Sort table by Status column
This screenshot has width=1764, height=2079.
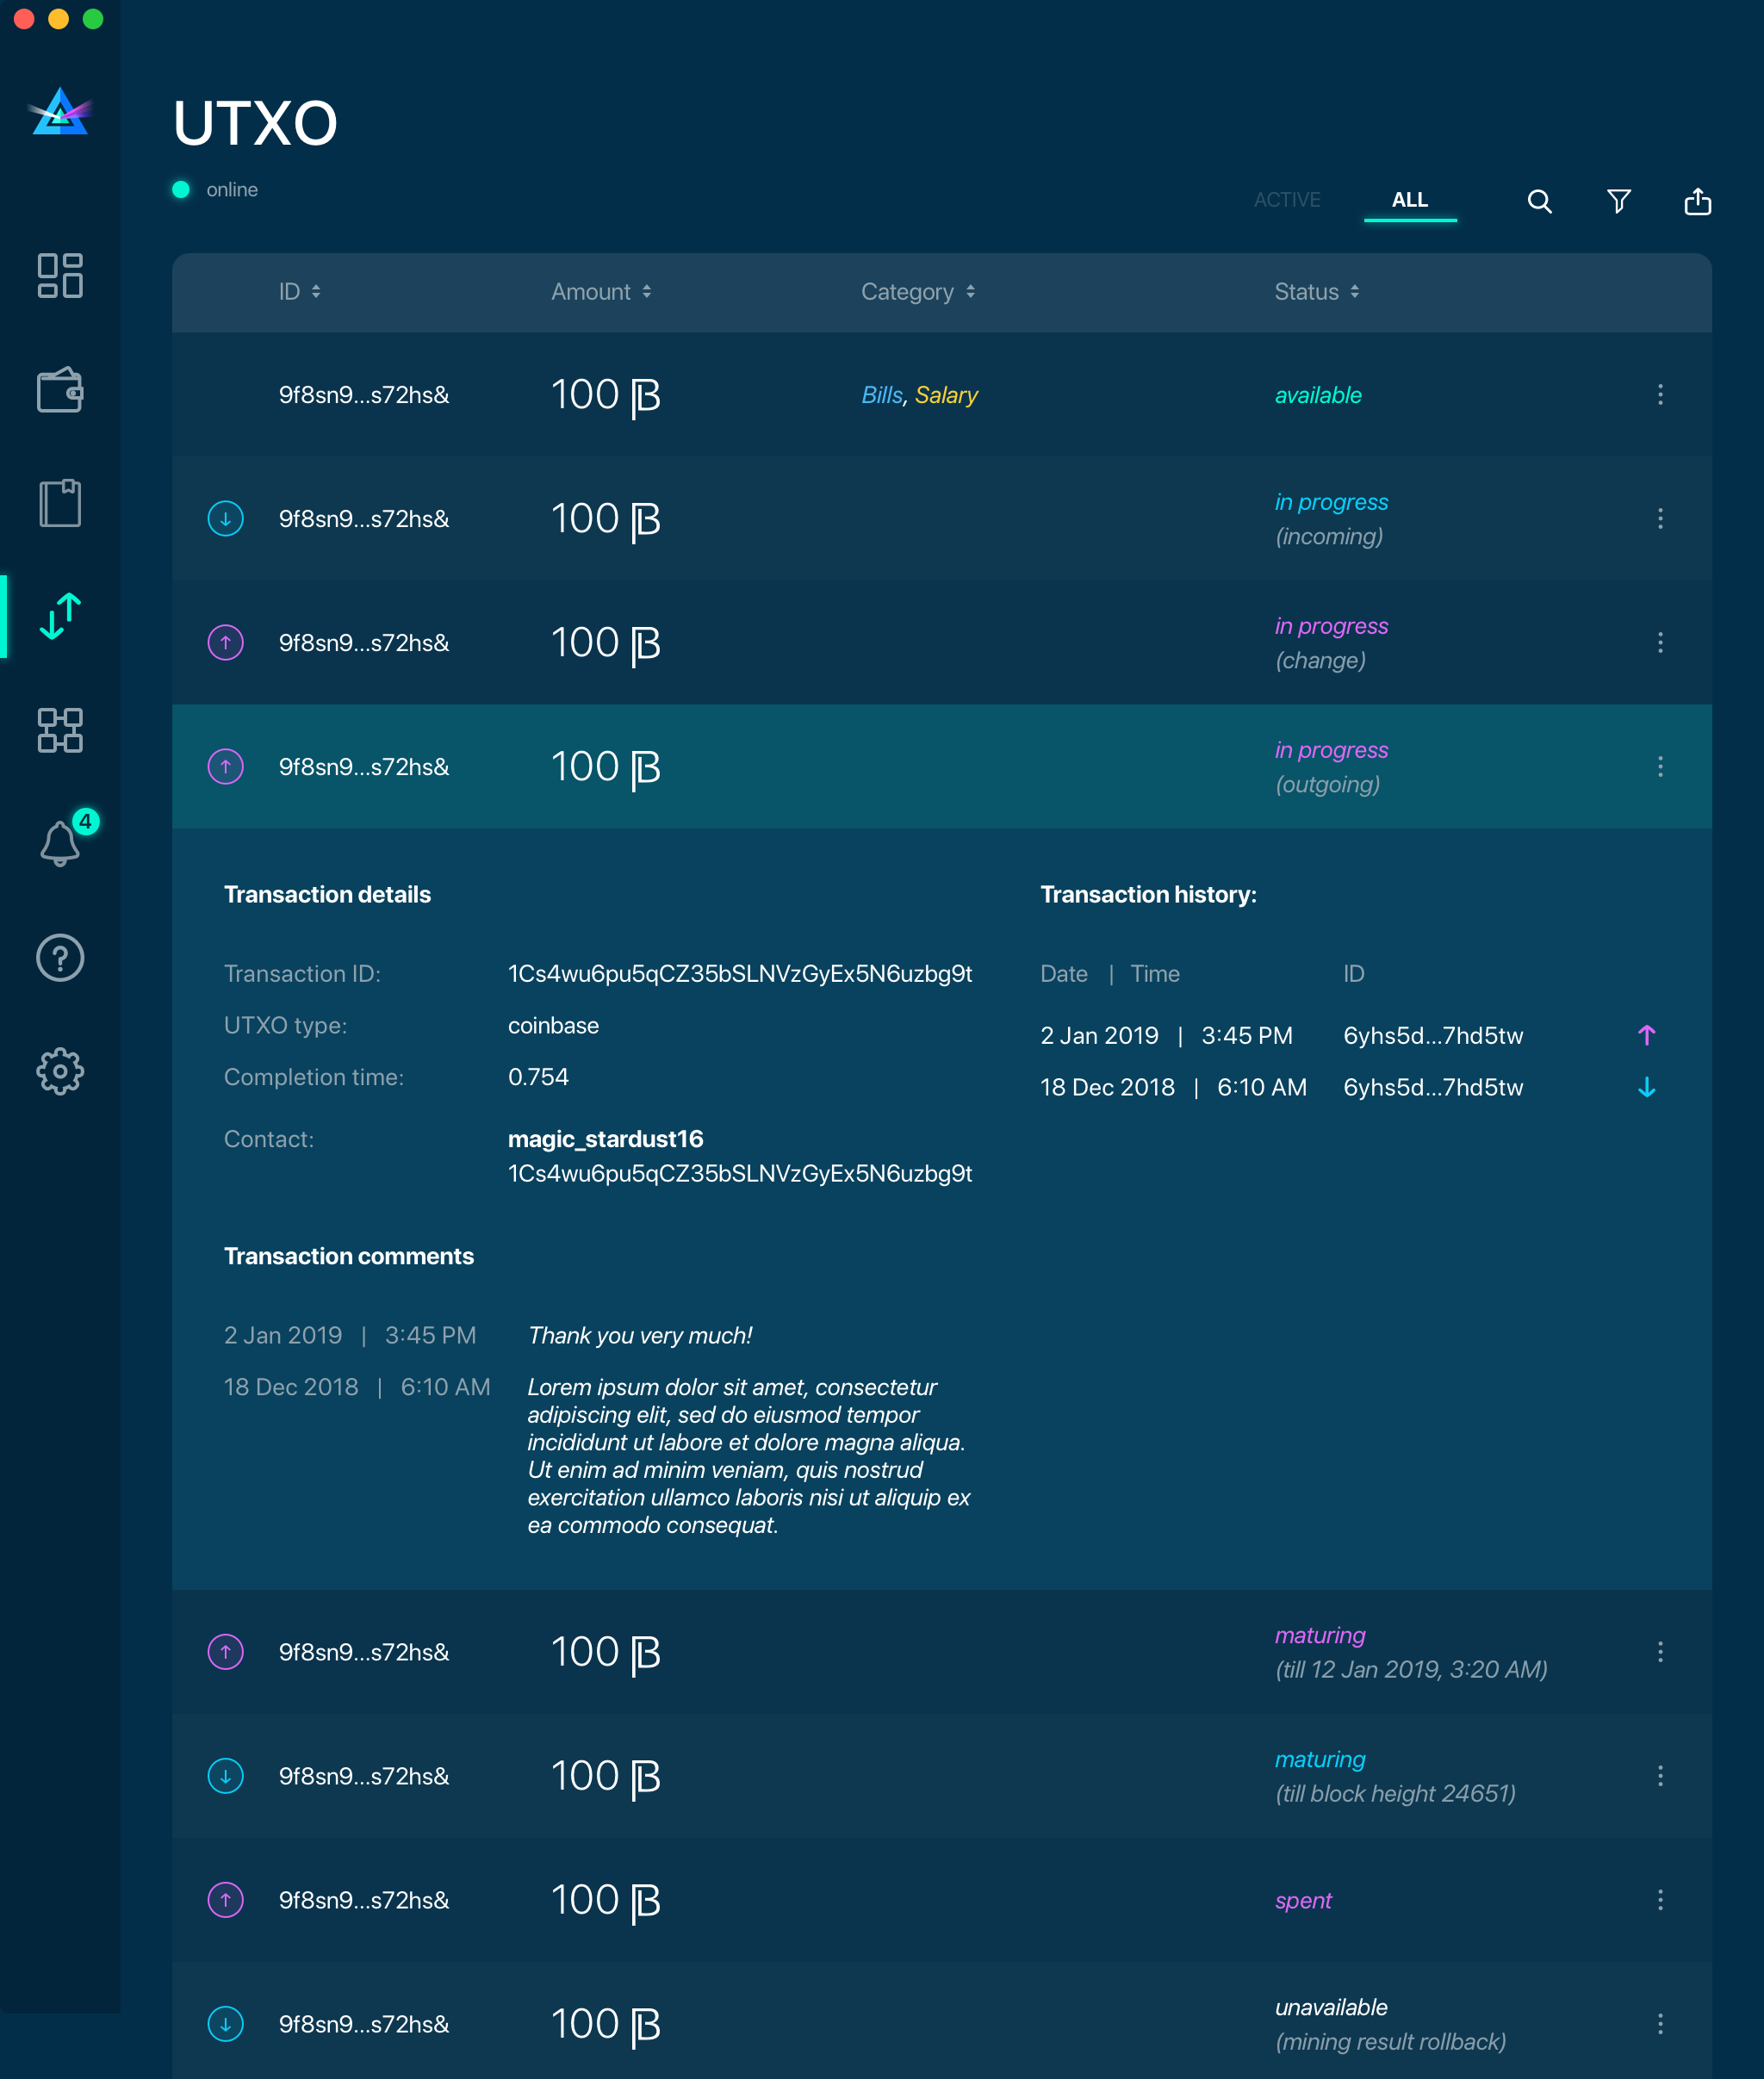pos(1316,292)
